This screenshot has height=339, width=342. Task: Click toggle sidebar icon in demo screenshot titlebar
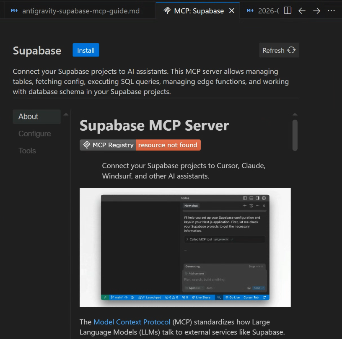point(245,198)
